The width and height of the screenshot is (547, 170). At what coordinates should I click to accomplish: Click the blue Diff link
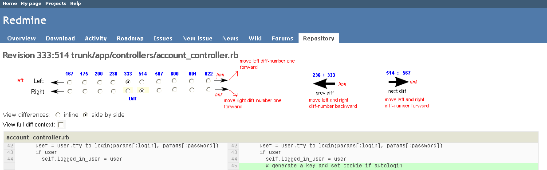[133, 99]
